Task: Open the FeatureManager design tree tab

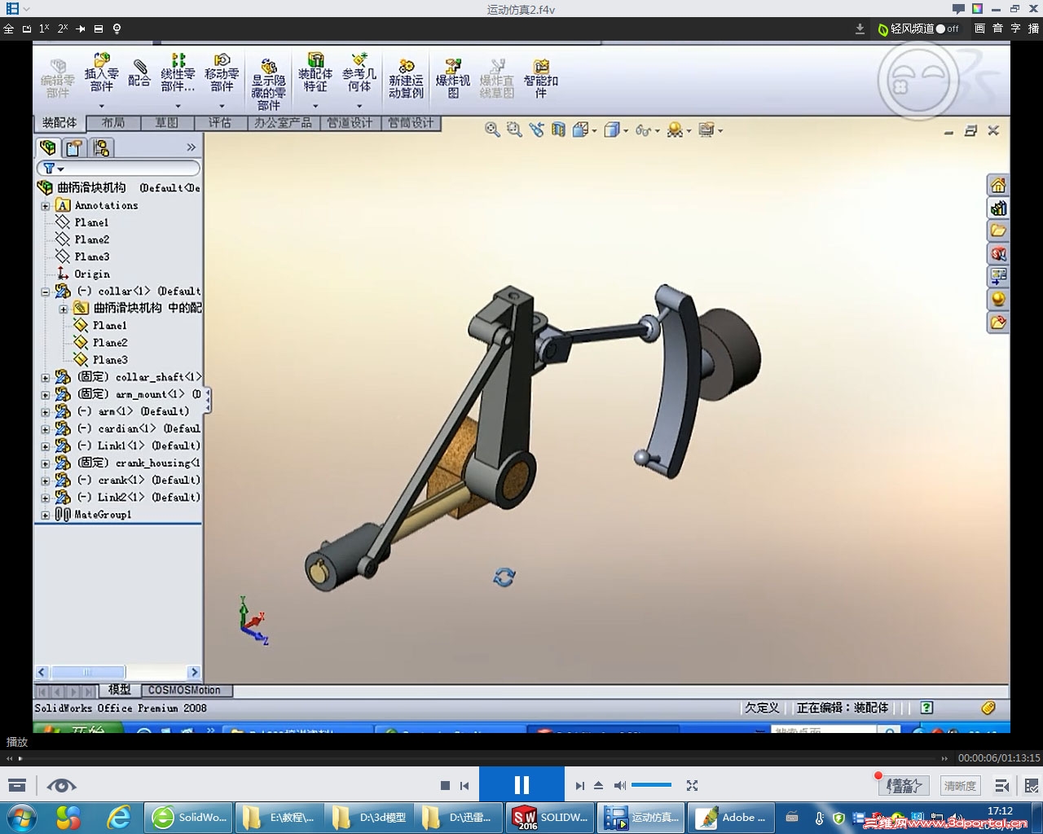Action: 48,147
